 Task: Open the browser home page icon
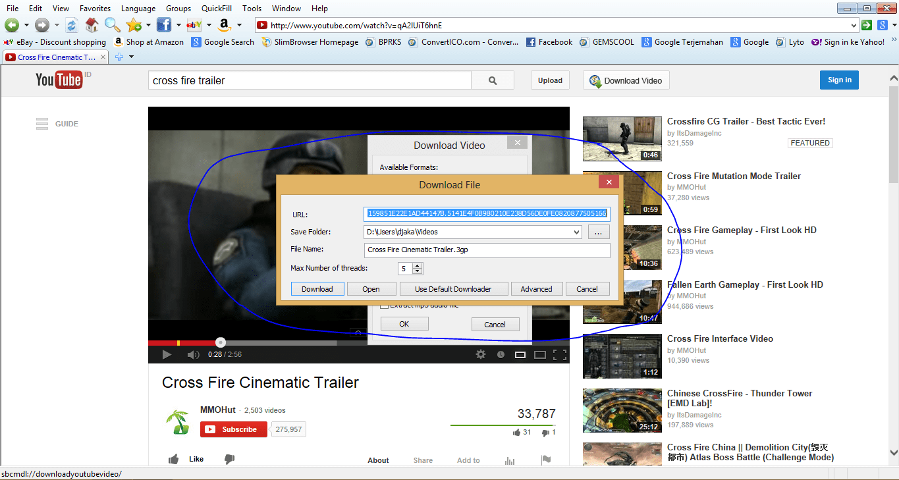point(92,25)
